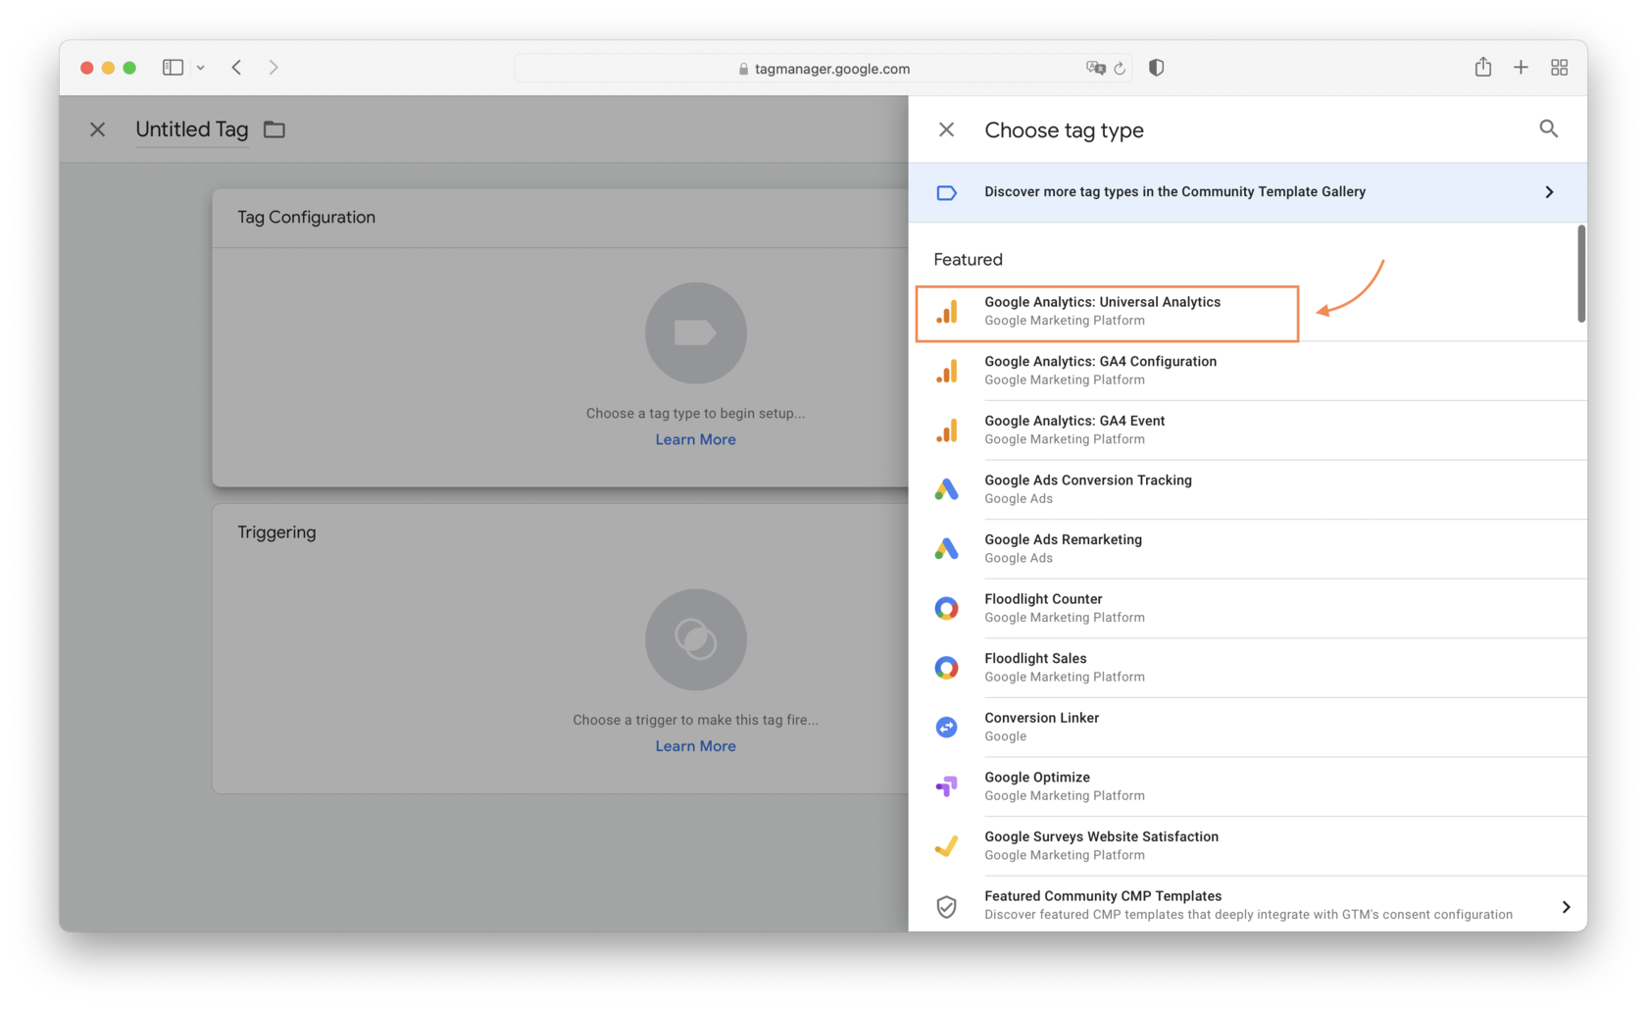
Task: Click the Safari share icon
Action: 1482,67
